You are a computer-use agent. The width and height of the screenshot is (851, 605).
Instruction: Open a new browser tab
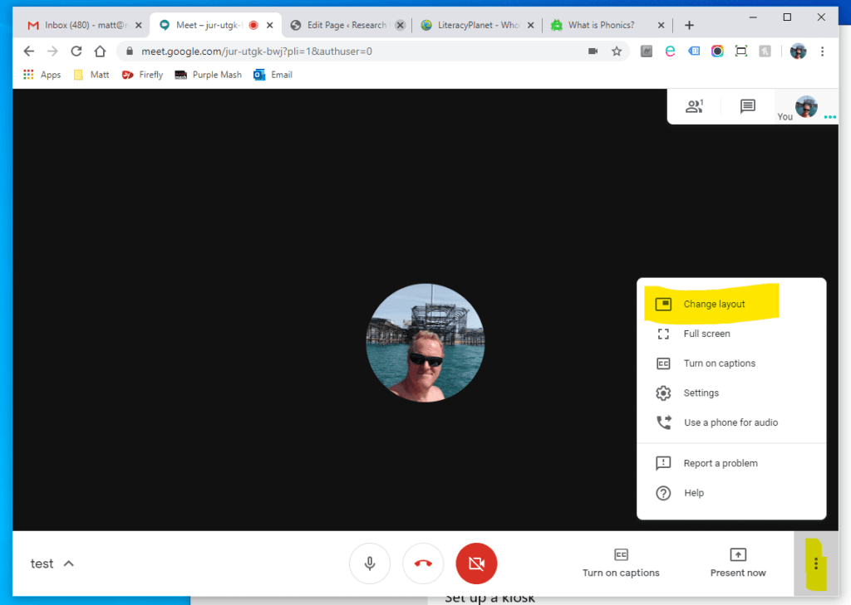tap(689, 25)
